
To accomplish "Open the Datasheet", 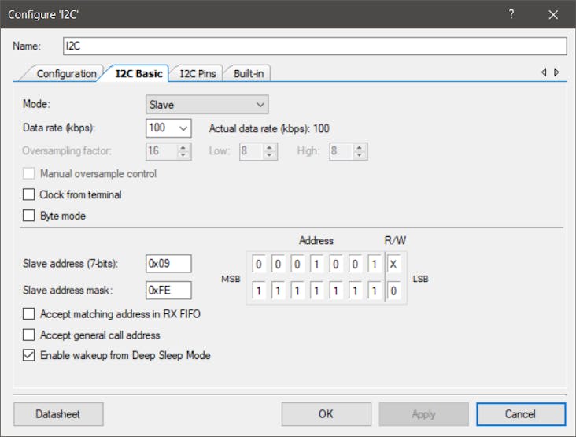I will pos(58,414).
